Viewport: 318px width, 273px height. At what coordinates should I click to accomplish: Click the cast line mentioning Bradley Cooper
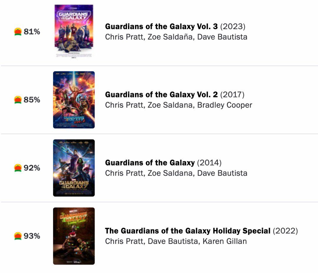[178, 105]
